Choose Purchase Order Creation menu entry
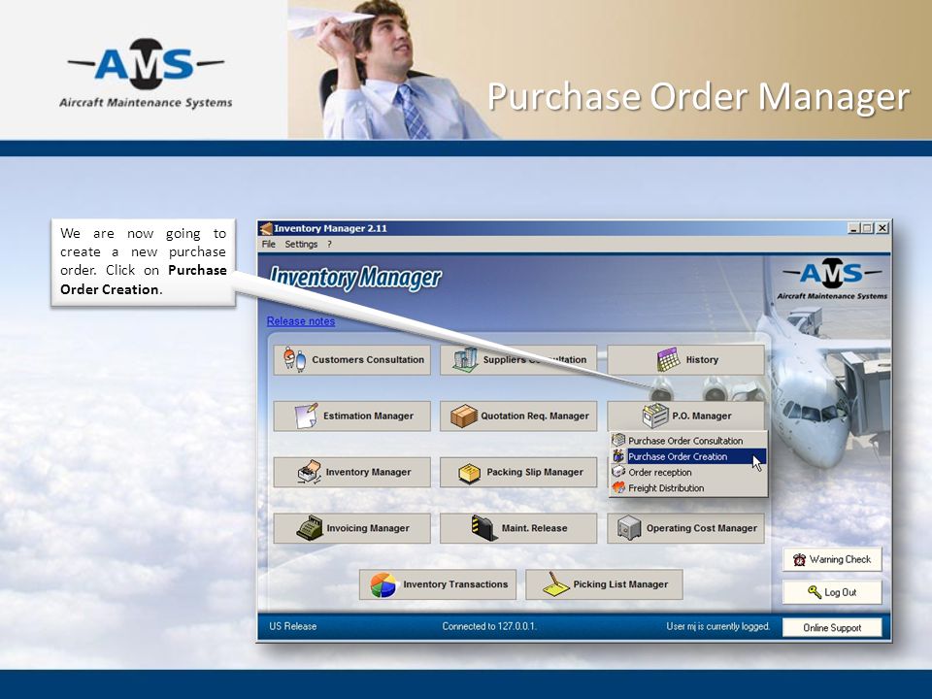 point(688,456)
